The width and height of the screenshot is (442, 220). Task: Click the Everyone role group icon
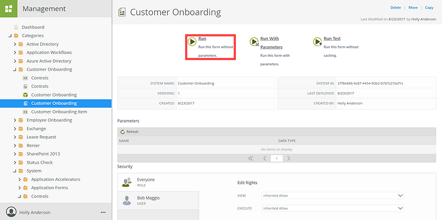coord(127,182)
